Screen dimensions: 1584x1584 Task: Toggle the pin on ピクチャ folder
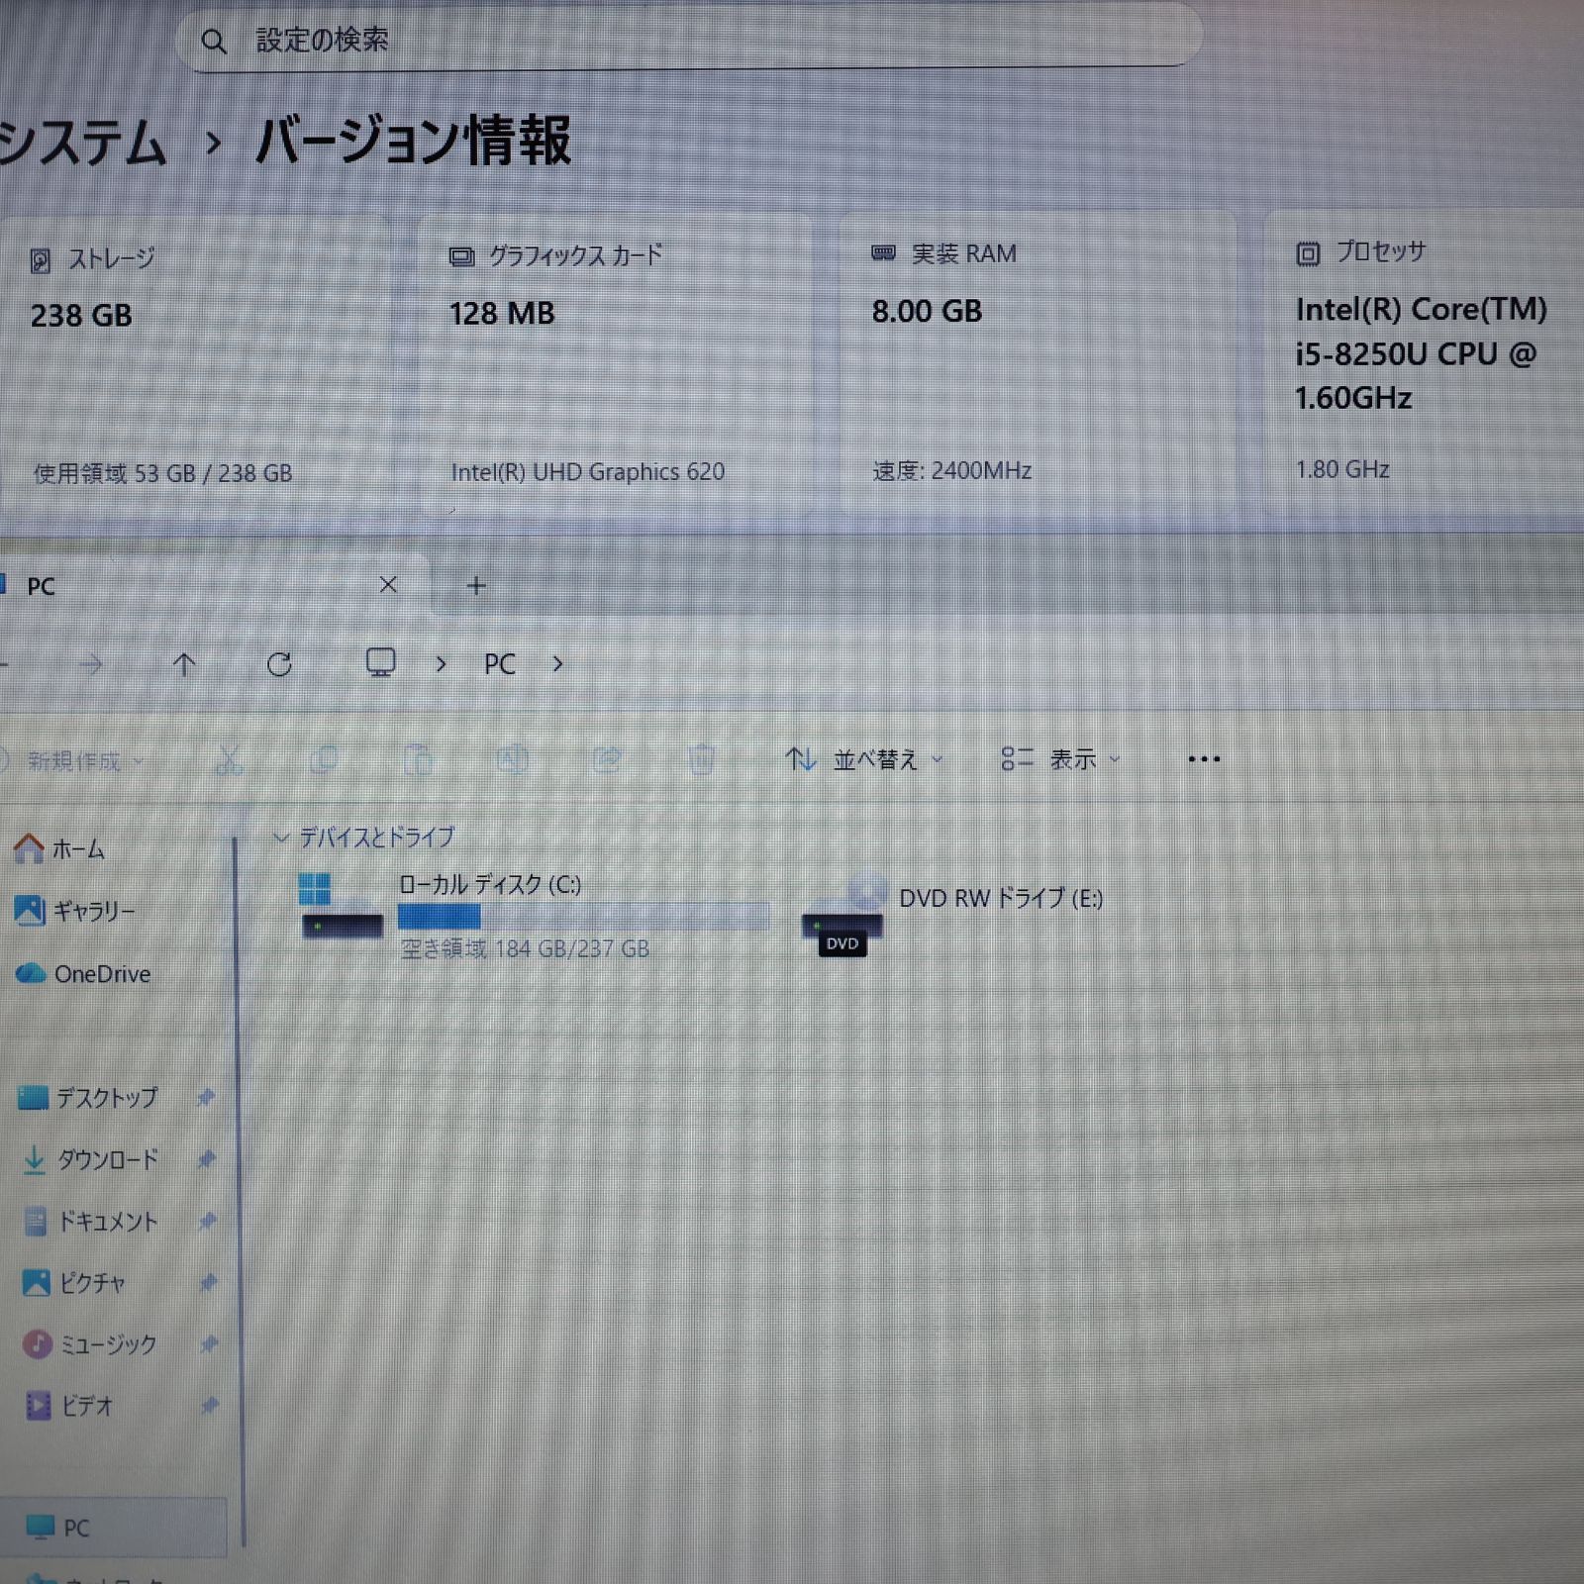click(208, 1283)
